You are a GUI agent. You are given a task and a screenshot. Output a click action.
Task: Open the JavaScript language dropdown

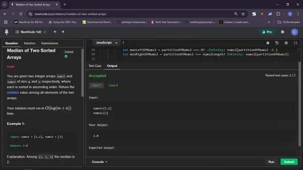106,43
